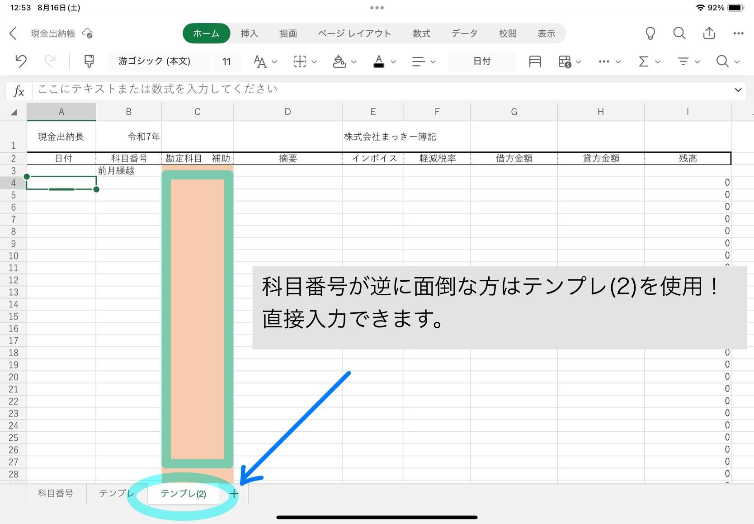Switch to the ホーム tab

206,33
